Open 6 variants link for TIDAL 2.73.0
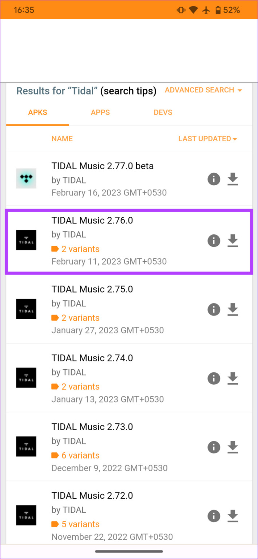The height and width of the screenshot is (559, 258). [80, 455]
